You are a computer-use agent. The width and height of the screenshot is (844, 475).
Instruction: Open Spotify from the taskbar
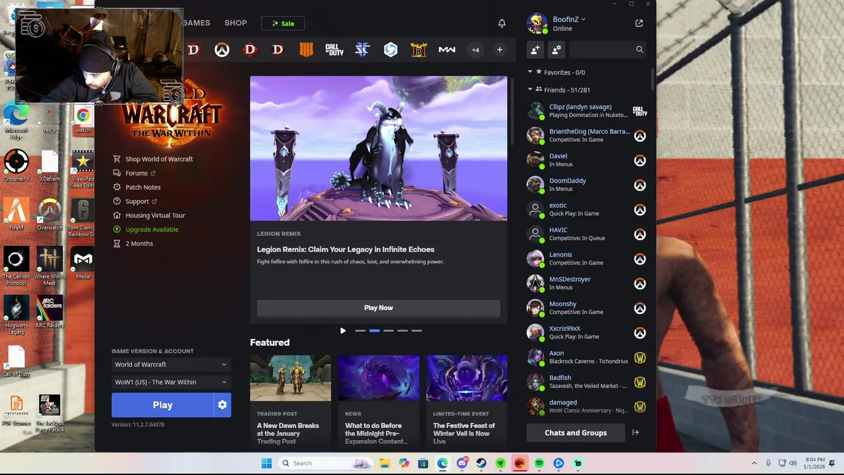coord(539,463)
